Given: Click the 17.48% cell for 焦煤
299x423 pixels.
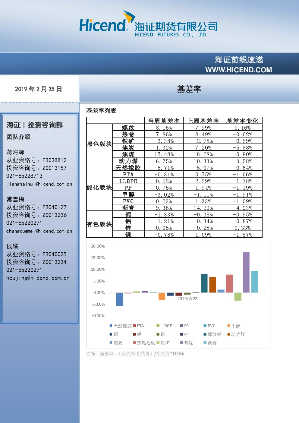Looking at the screenshot, I should pyautogui.click(x=164, y=154).
